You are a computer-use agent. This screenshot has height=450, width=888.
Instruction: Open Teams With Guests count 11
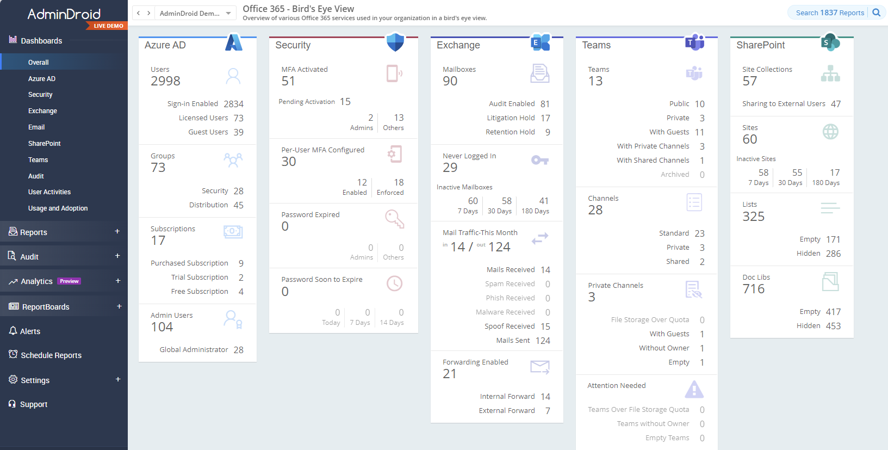tap(699, 132)
